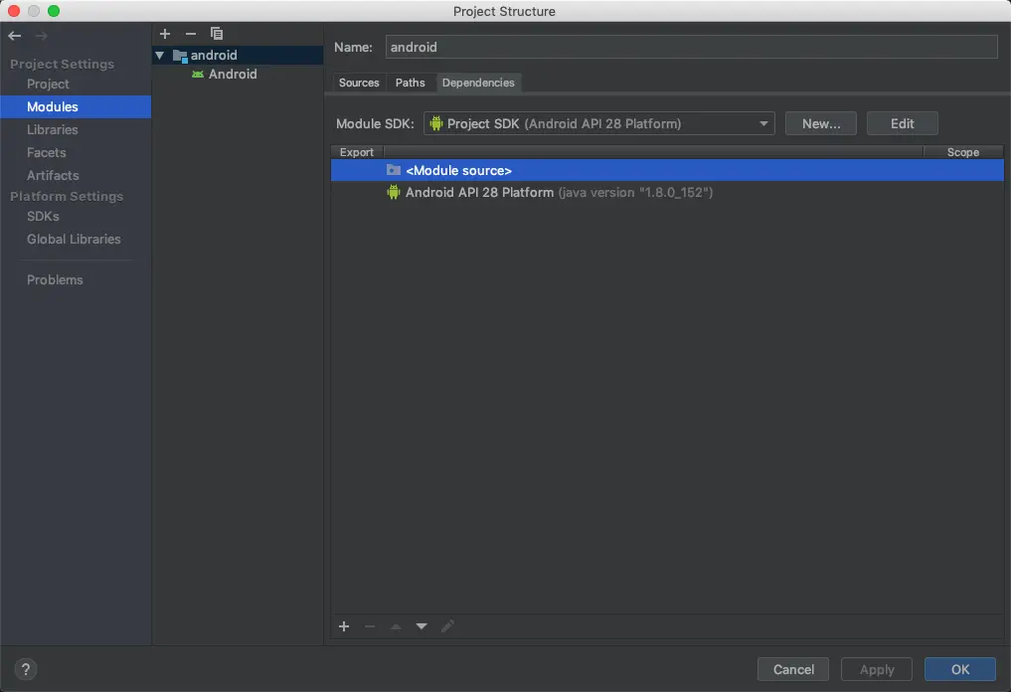The image size is (1011, 692).
Task: Go forward with the right arrow
Action: pos(42,36)
